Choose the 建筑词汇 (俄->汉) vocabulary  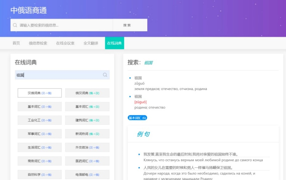(x=87, y=120)
